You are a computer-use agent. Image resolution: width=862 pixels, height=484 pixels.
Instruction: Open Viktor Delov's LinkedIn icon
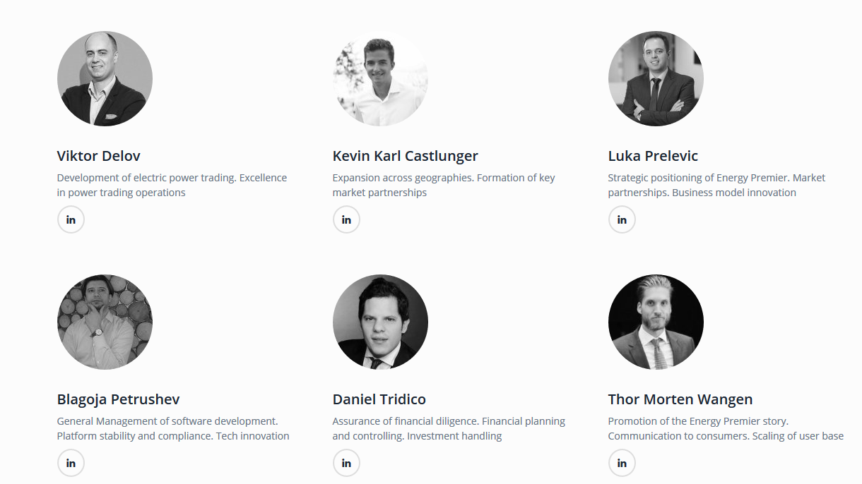pos(71,219)
